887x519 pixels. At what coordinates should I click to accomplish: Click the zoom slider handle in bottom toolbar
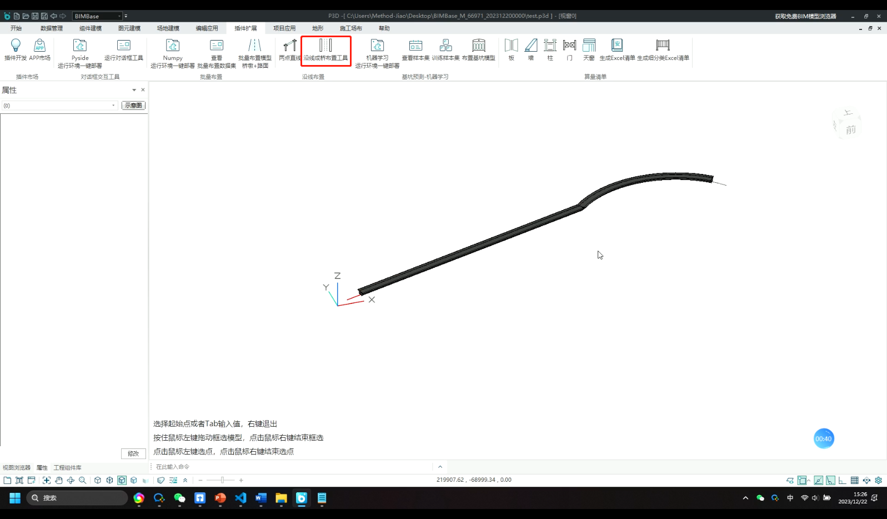click(222, 480)
